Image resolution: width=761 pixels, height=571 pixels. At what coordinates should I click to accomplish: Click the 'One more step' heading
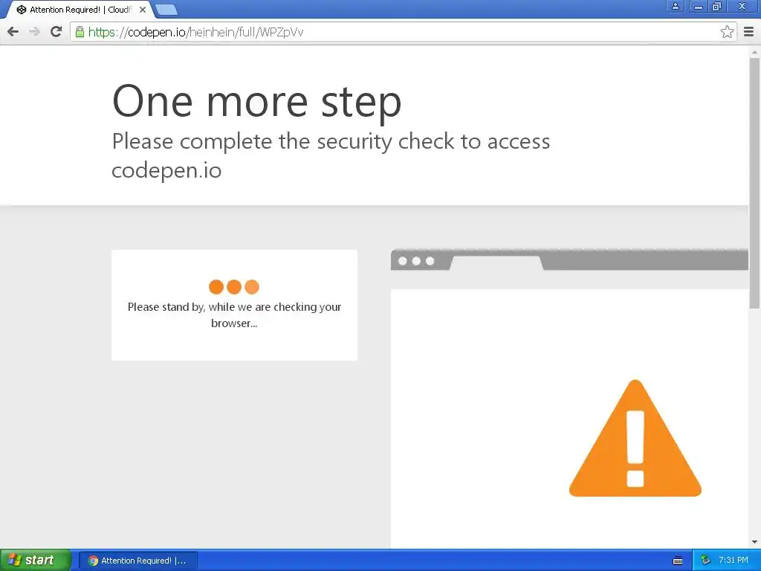pyautogui.click(x=256, y=101)
